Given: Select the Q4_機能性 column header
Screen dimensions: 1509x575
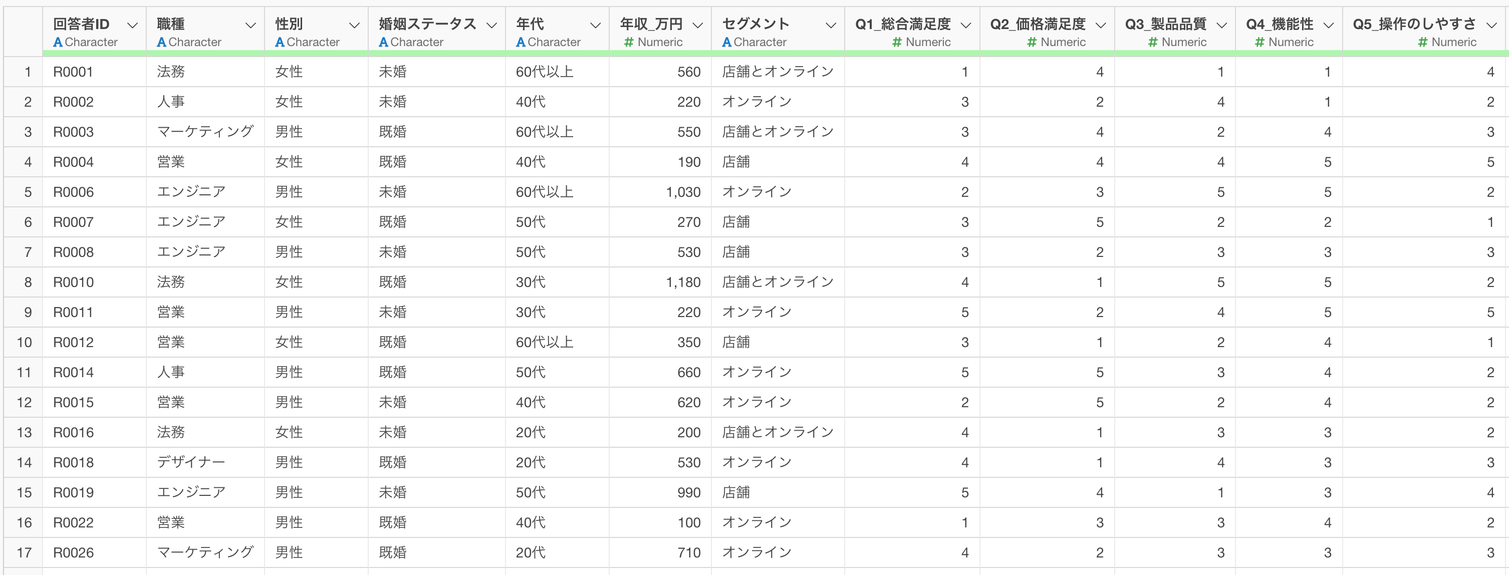Looking at the screenshot, I should pyautogui.click(x=1288, y=32).
